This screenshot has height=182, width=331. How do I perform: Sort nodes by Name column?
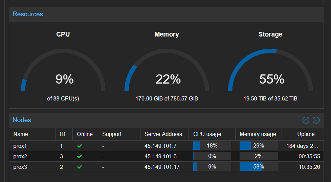click(x=32, y=134)
